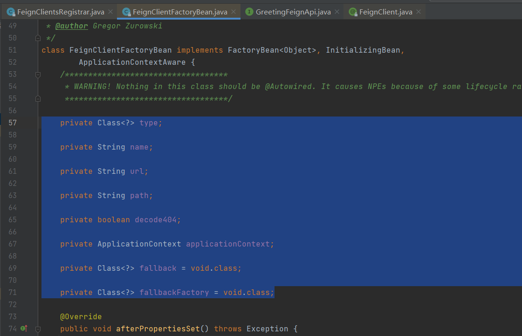Click the implements gutter icon on line 74

pyautogui.click(x=24, y=329)
